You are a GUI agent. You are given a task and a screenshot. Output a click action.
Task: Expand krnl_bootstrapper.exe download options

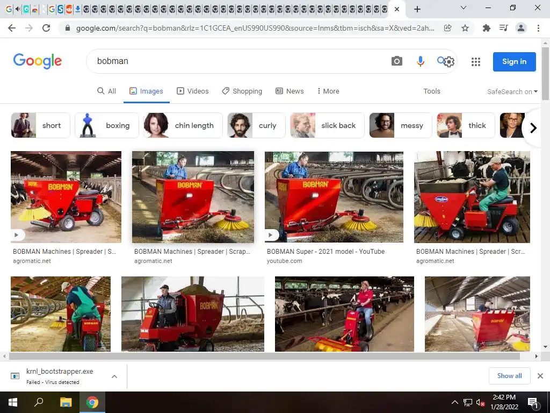pos(114,376)
